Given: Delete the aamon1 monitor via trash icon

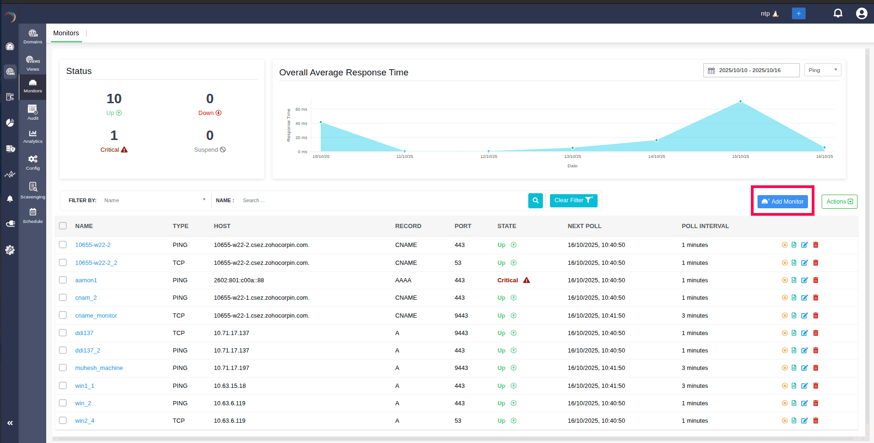Looking at the screenshot, I should pyautogui.click(x=816, y=280).
